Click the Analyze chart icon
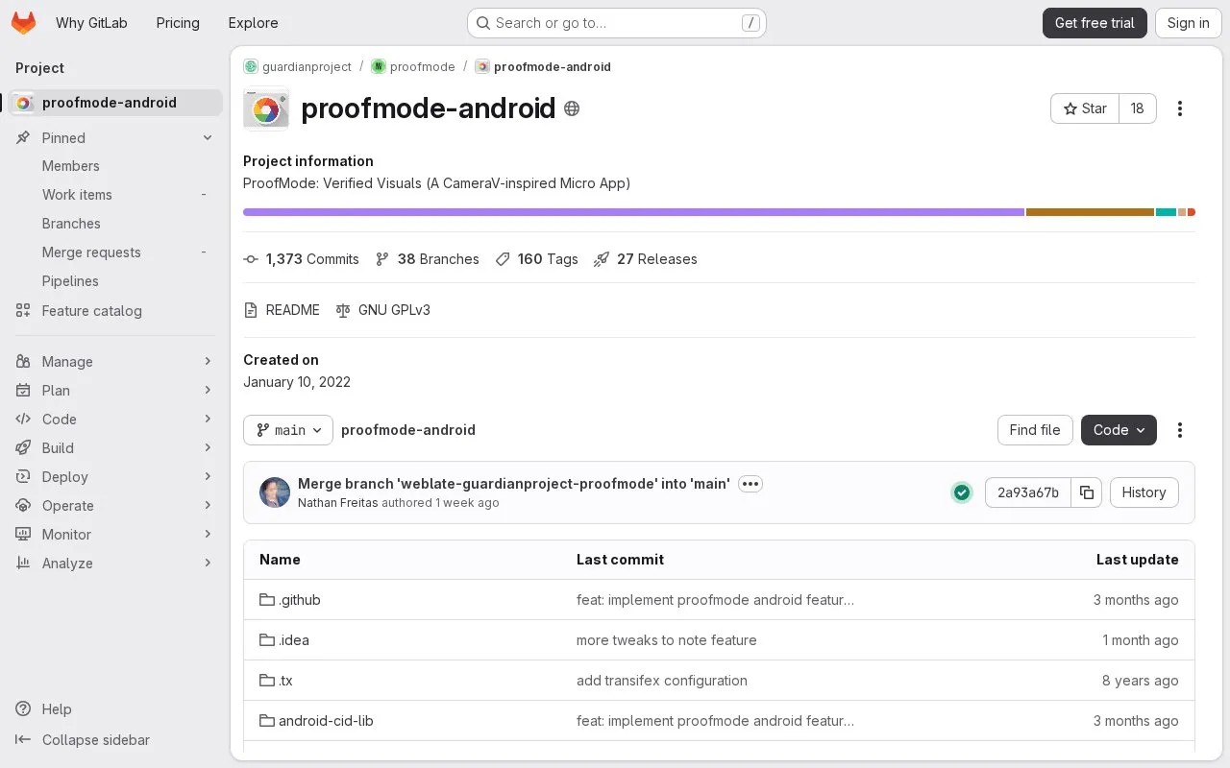Screen dimensions: 1230x768 23,564
